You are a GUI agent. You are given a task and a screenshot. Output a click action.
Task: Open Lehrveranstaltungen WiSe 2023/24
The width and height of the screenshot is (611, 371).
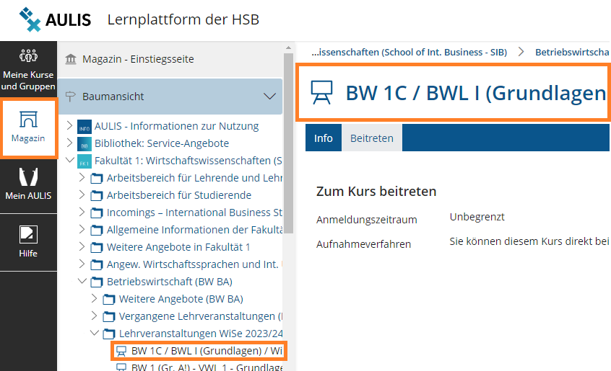coord(201,334)
